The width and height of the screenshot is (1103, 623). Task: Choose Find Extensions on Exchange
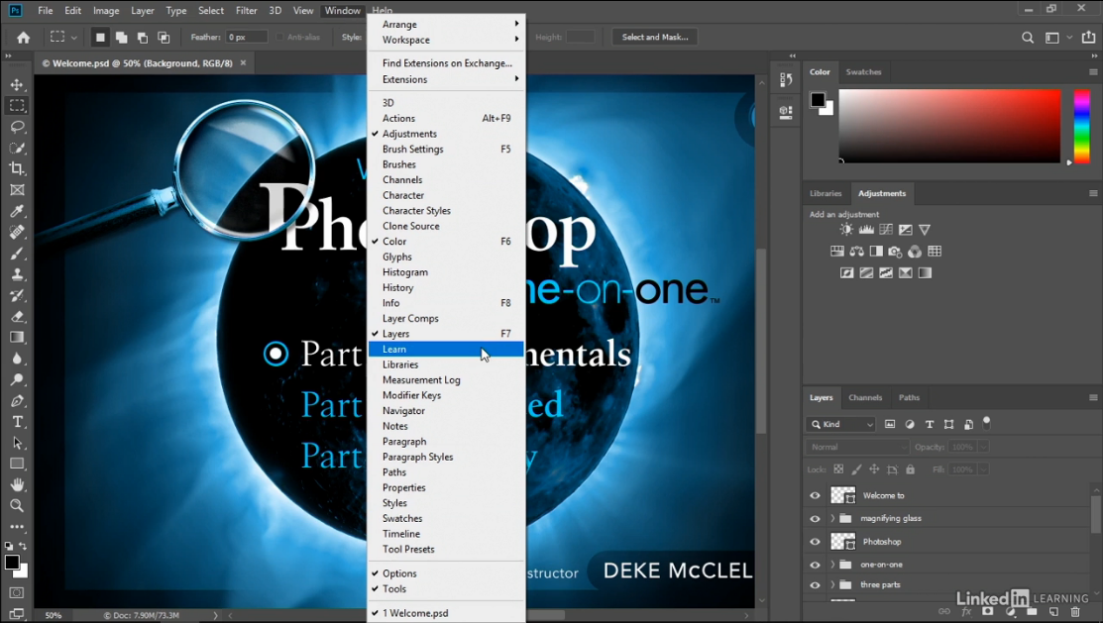click(x=446, y=63)
